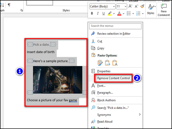Open Paragraph settings dialog launcher

[22, 10]
